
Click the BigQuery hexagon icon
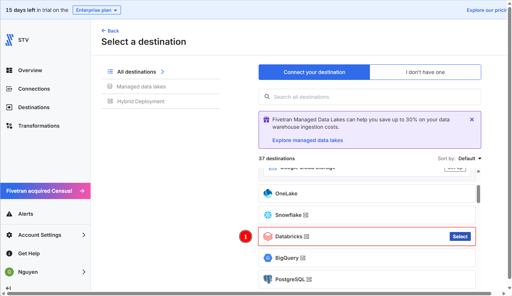[268, 258]
